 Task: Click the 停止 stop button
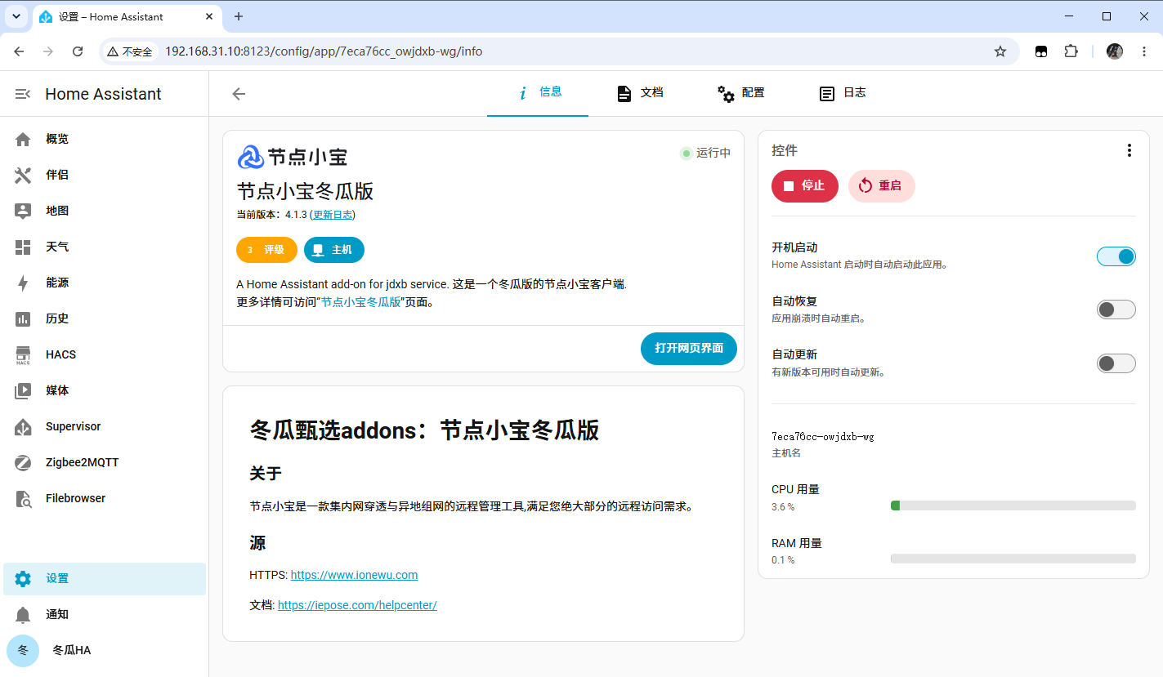pos(805,186)
